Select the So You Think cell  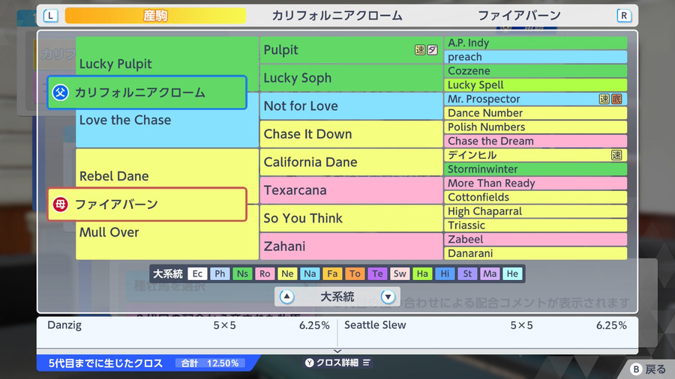tap(351, 218)
